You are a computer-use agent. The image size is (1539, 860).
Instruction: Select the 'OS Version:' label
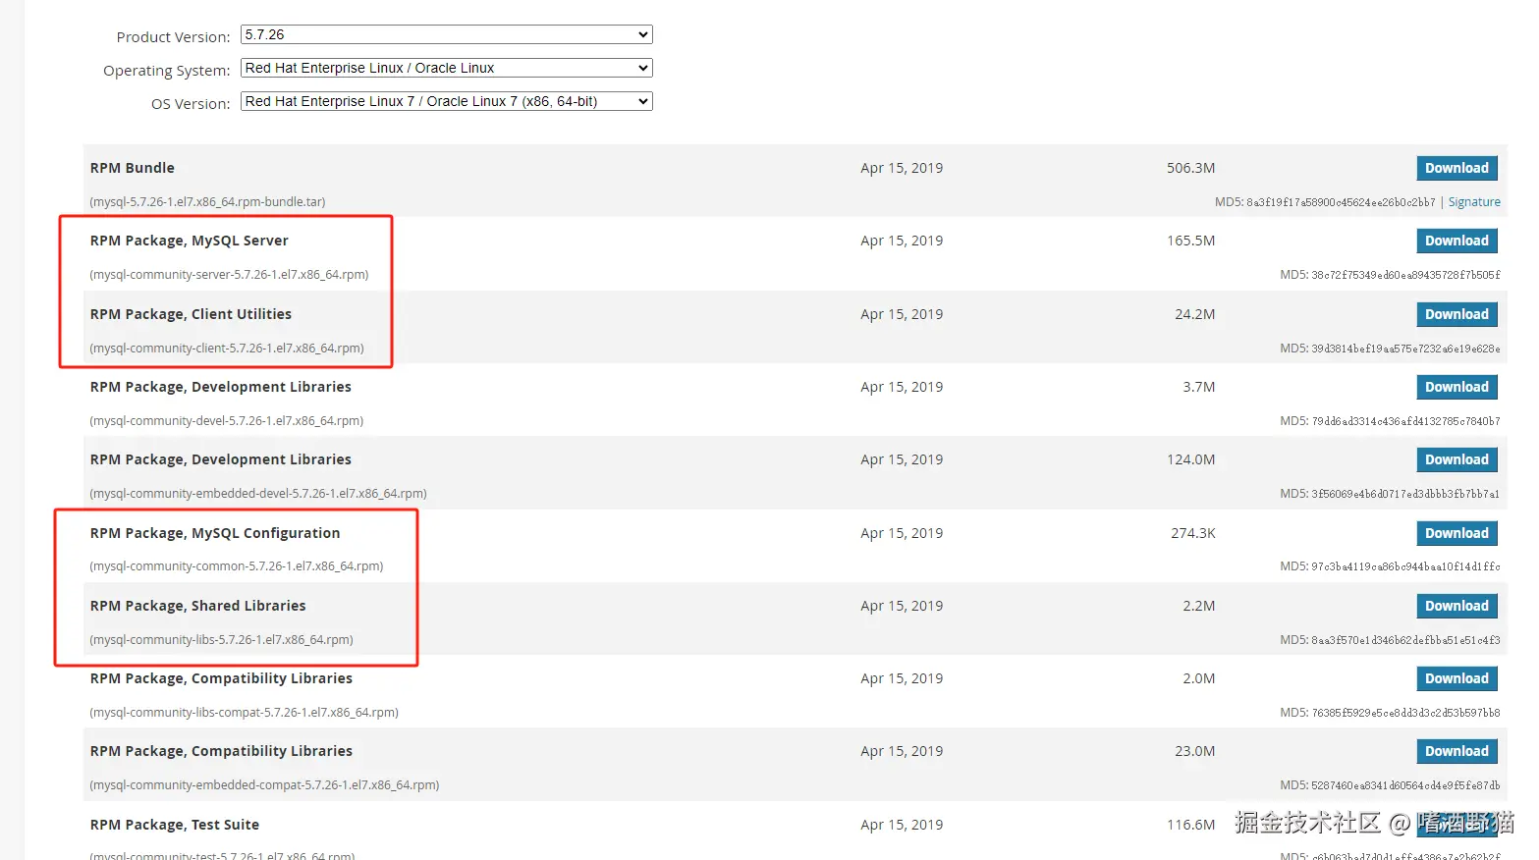point(191,104)
